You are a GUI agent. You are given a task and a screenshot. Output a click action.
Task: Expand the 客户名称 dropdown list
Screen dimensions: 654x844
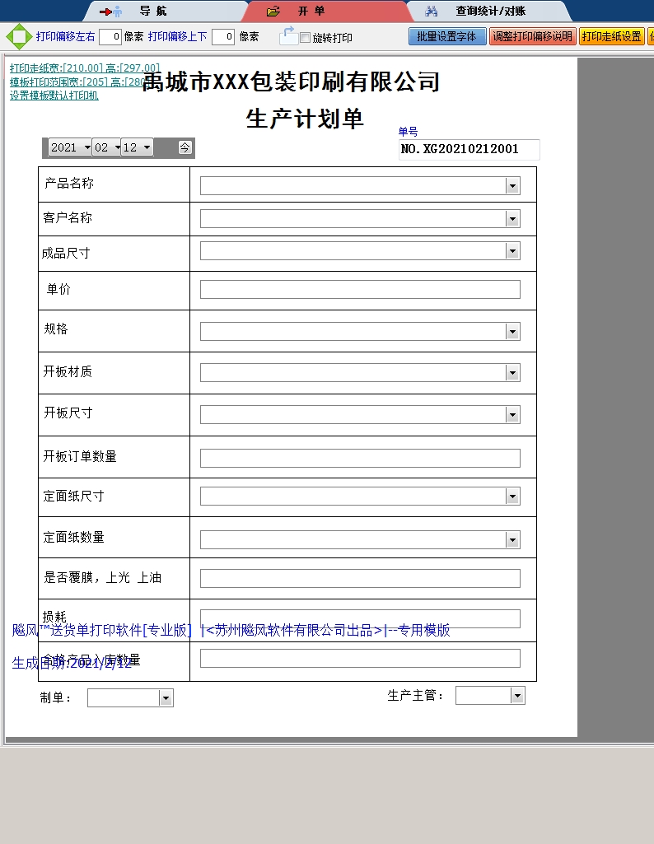pyautogui.click(x=512, y=219)
